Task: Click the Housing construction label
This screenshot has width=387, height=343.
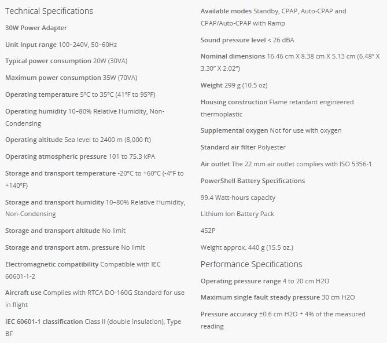Action: [234, 102]
